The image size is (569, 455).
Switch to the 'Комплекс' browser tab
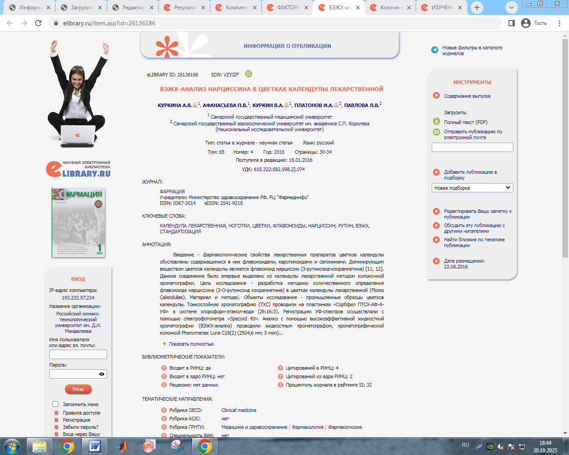[236, 8]
